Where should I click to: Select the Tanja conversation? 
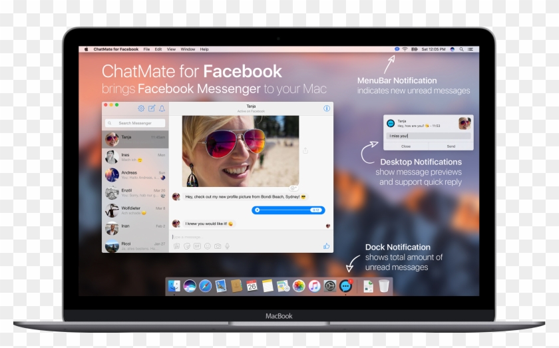tap(135, 140)
